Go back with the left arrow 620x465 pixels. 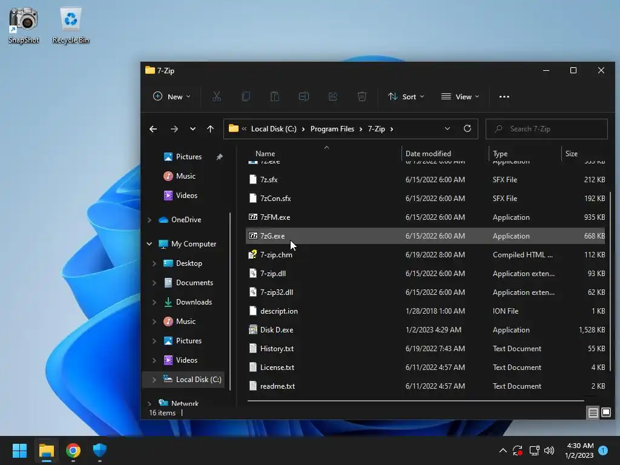153,129
